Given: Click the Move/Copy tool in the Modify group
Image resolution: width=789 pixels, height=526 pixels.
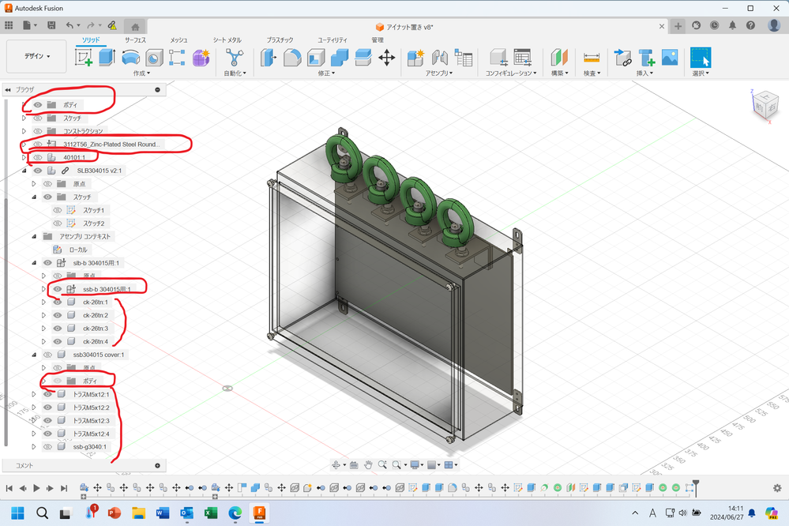Looking at the screenshot, I should 387,58.
